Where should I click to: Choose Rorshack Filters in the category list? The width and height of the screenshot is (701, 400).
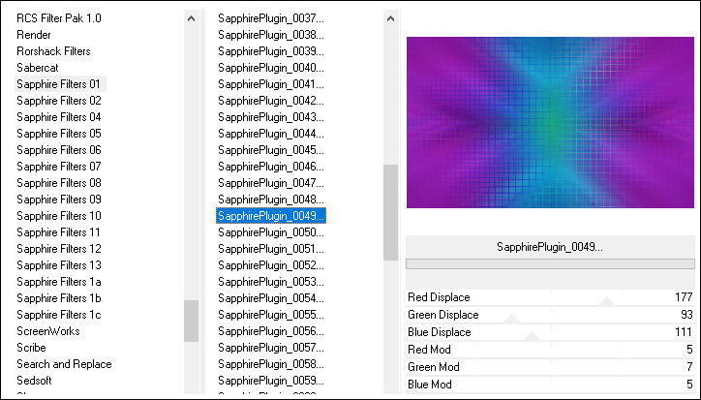click(53, 51)
